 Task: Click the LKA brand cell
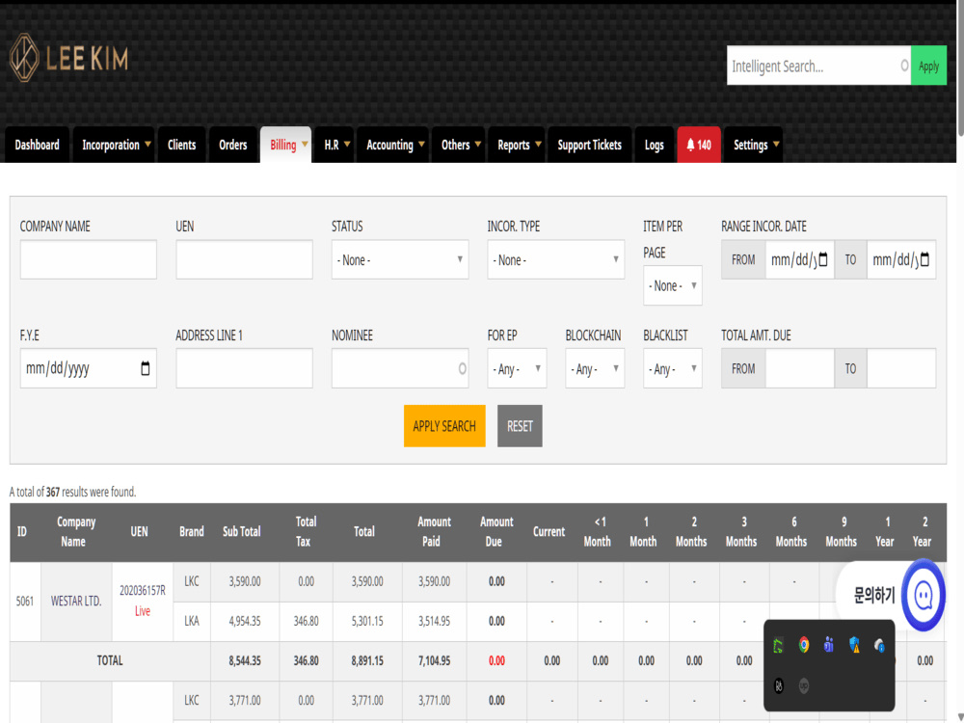tap(192, 621)
